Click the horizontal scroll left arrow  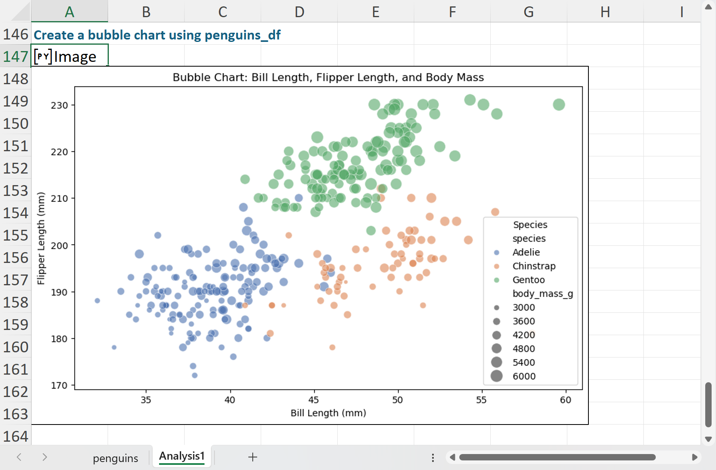coord(452,457)
